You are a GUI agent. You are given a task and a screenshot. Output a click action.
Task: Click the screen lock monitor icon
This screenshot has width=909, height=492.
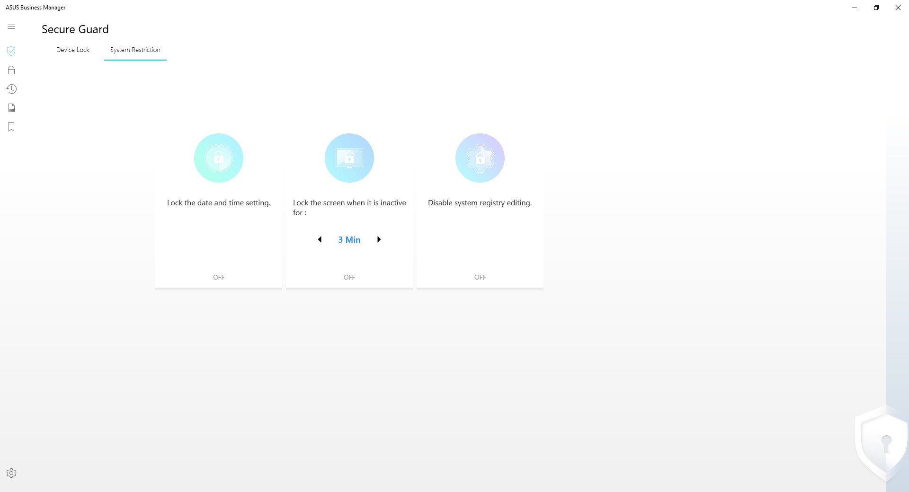tap(349, 158)
